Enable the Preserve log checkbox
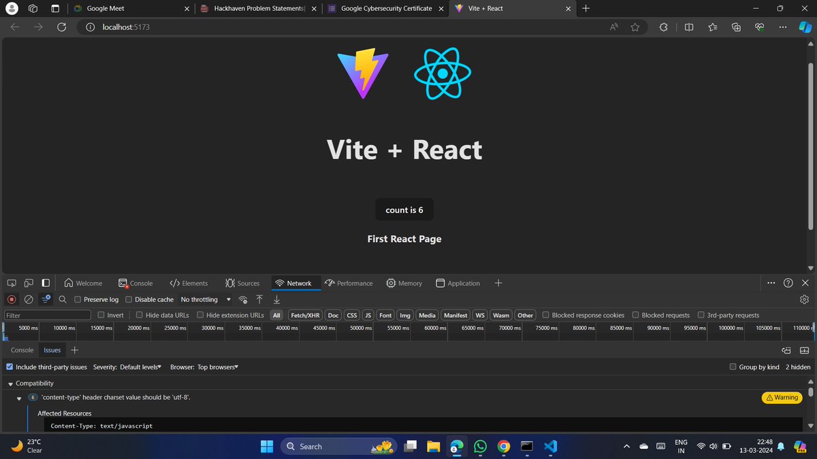817x459 pixels. pyautogui.click(x=78, y=299)
